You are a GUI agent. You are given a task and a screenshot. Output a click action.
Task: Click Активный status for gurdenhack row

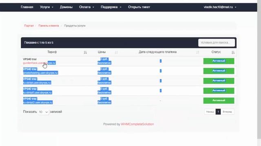click(219, 61)
